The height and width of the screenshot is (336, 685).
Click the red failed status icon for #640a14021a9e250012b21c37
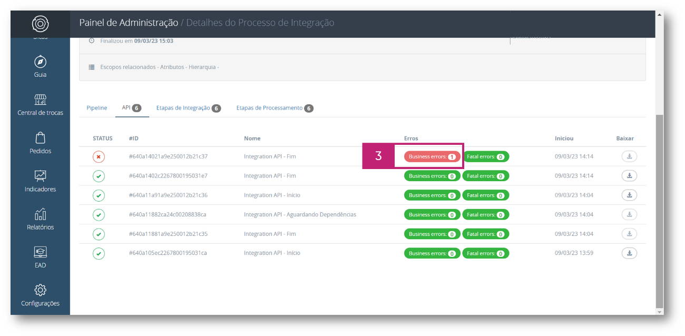click(99, 156)
